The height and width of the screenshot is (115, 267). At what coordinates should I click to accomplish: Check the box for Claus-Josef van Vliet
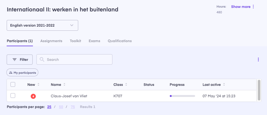click(13, 96)
